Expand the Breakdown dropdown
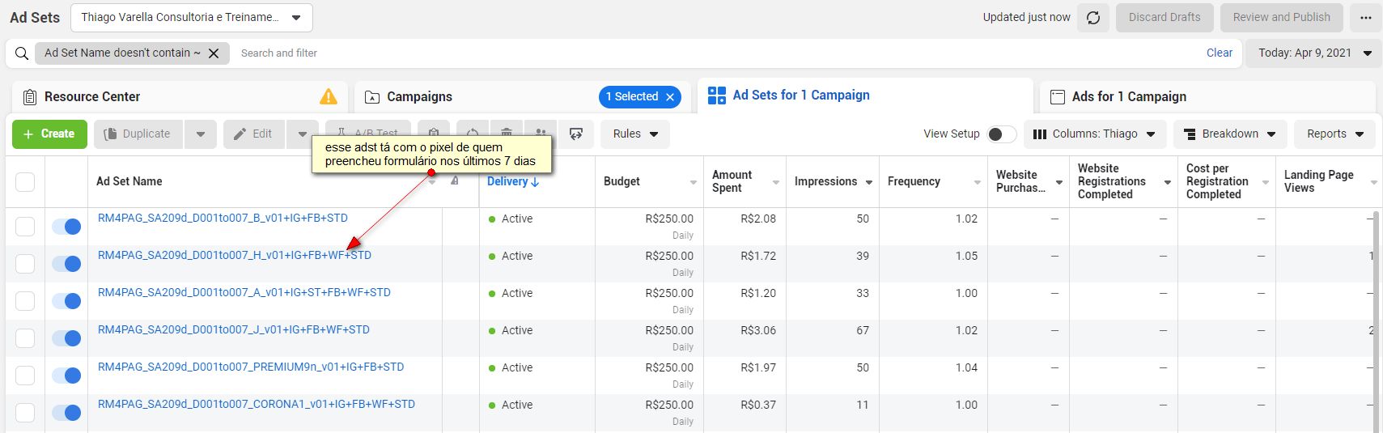The width and height of the screenshot is (1383, 433). 1229,134
